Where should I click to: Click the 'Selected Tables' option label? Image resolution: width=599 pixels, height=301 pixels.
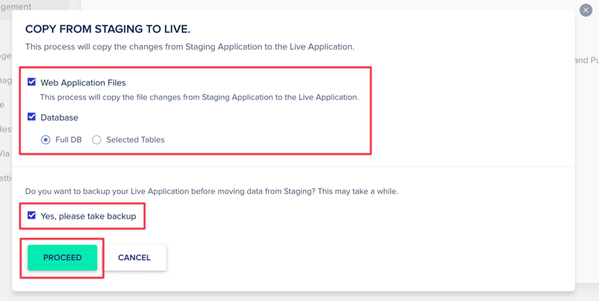[135, 140]
